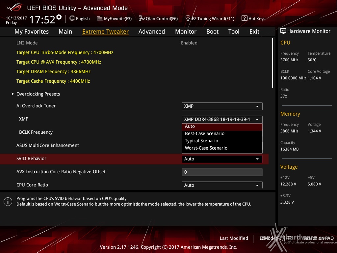Click the CPU ratio value 37x
This screenshot has width=337, height=253.
tap(284, 96)
